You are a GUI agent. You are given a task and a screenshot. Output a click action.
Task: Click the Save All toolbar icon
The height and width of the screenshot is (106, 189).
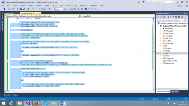coord(24,9)
